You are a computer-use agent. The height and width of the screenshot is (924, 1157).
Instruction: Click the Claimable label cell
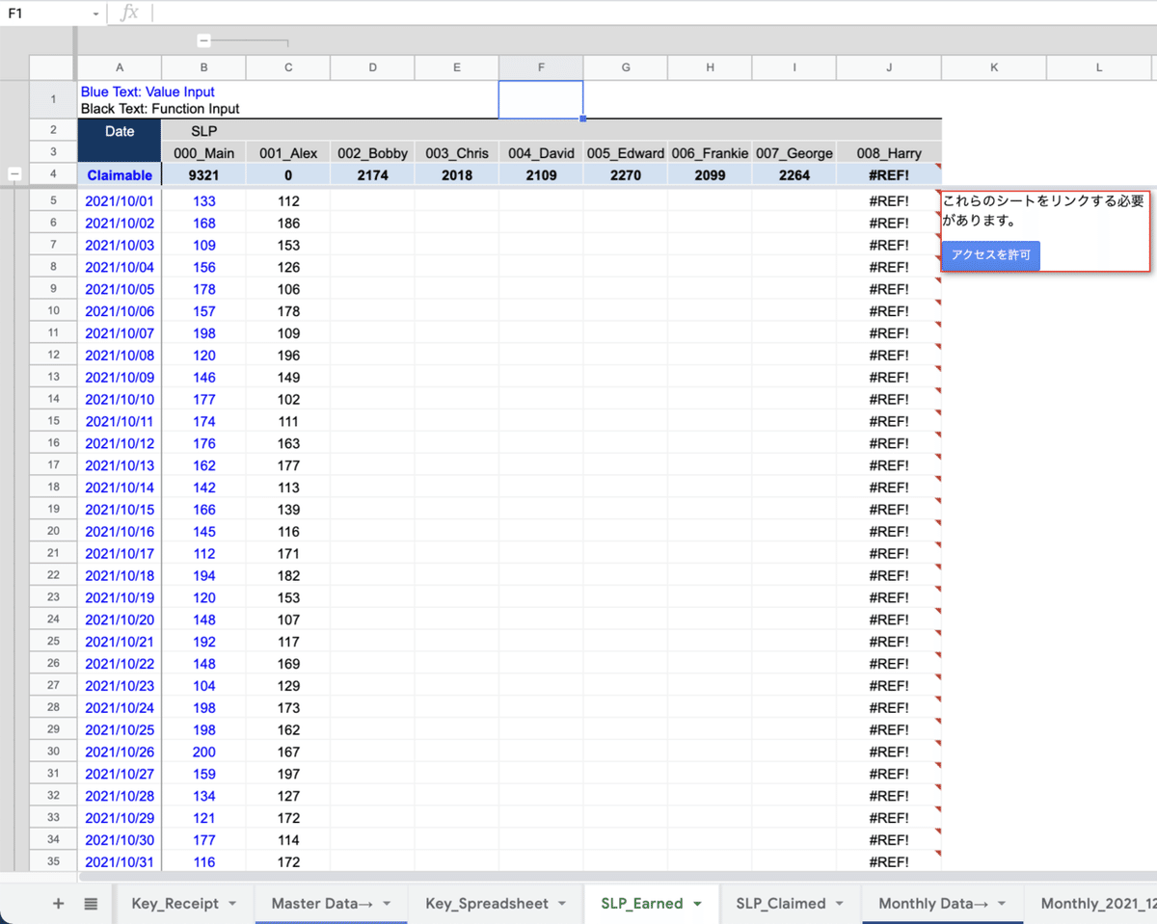pos(119,175)
